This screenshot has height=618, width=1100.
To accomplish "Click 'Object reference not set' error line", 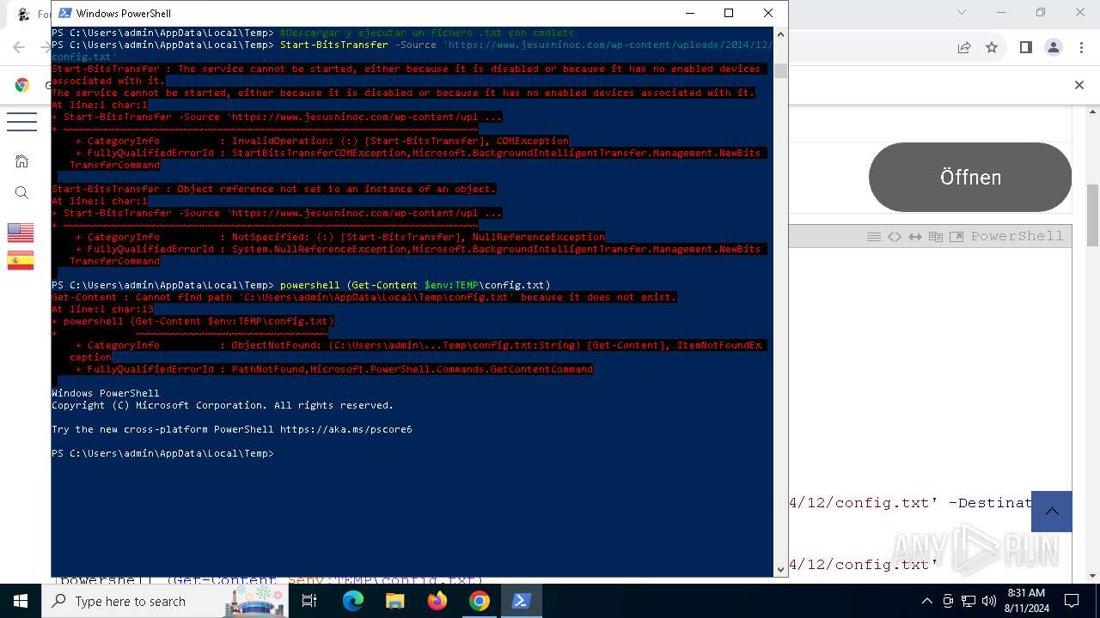I will 274,189.
